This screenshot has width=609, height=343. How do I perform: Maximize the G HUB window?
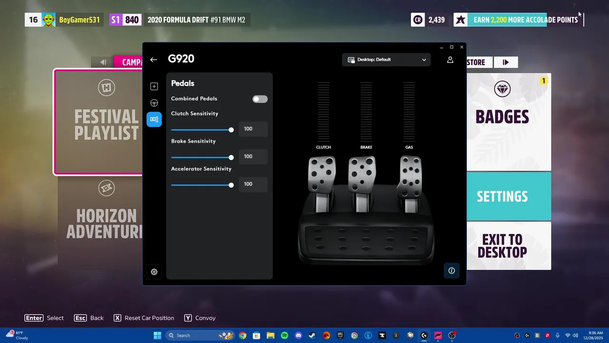click(x=452, y=47)
